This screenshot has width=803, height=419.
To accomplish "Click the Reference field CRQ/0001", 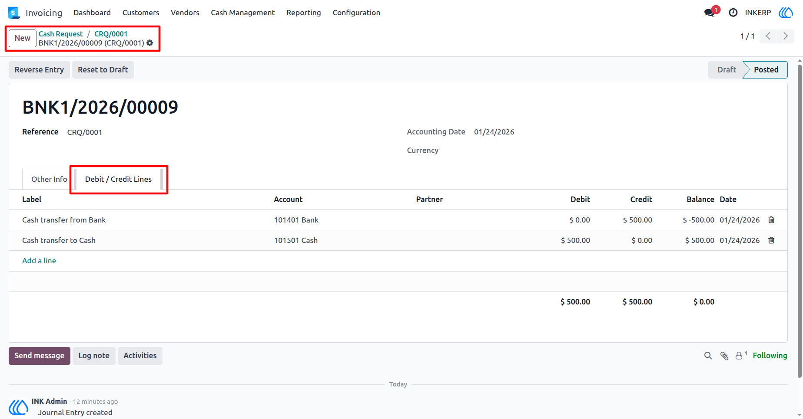I will point(85,132).
